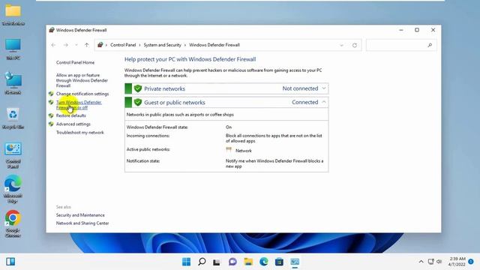The image size is (480, 270).
Task: Open Microsoft Store from the taskbar
Action: click(x=279, y=262)
